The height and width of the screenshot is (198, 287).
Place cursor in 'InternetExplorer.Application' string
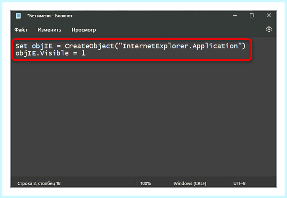[x=180, y=46]
